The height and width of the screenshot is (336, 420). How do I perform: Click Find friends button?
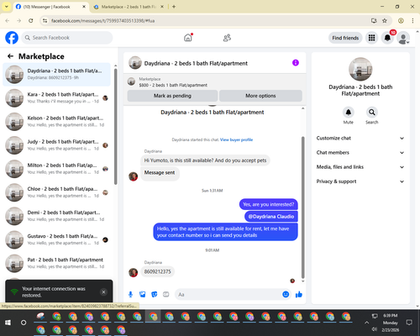coord(345,38)
